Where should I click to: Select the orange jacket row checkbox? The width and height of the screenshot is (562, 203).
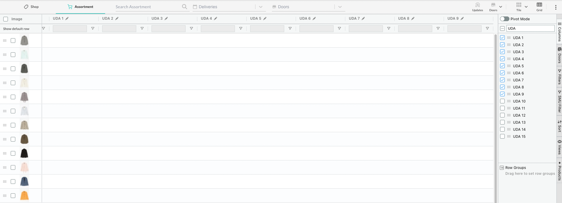pos(13,196)
